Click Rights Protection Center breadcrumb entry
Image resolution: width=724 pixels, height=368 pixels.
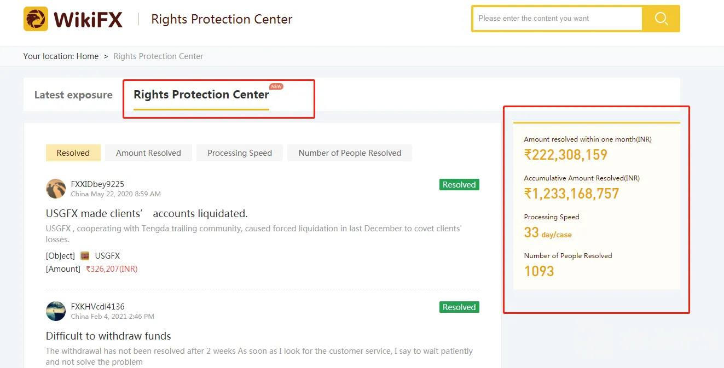(x=158, y=56)
